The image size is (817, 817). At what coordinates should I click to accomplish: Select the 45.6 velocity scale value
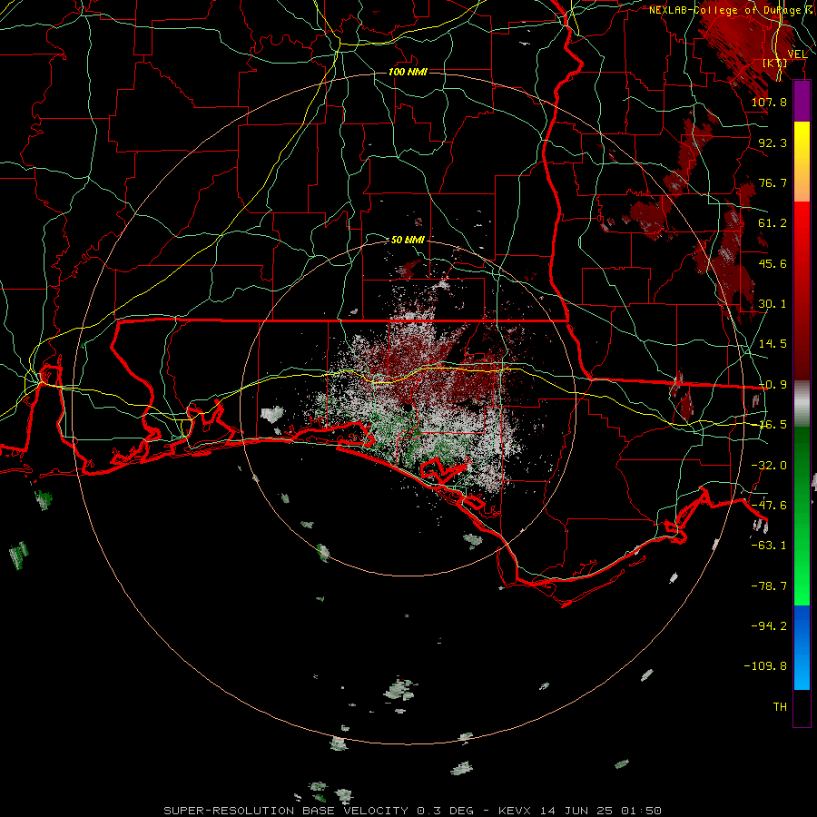[773, 263]
